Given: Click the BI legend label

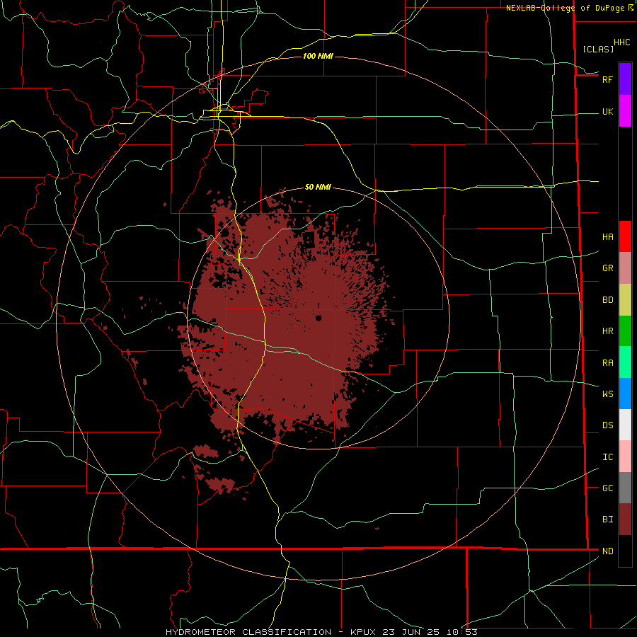Looking at the screenshot, I should 607,520.
